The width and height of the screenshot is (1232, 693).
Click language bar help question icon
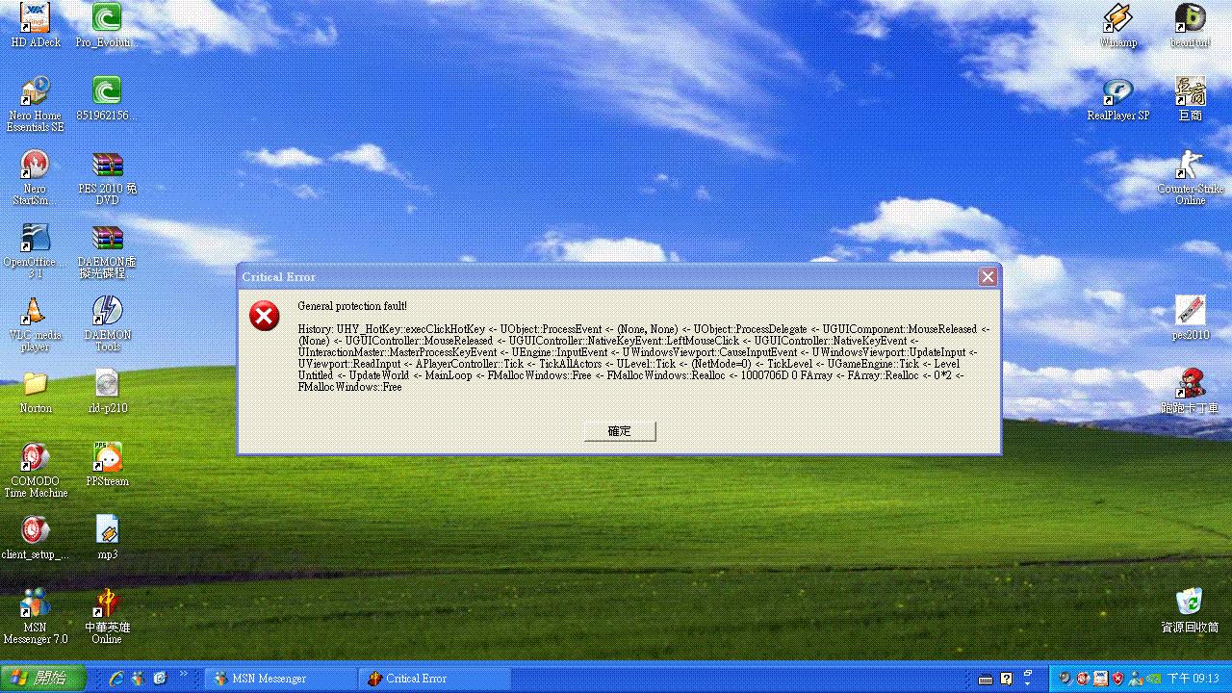point(1007,679)
